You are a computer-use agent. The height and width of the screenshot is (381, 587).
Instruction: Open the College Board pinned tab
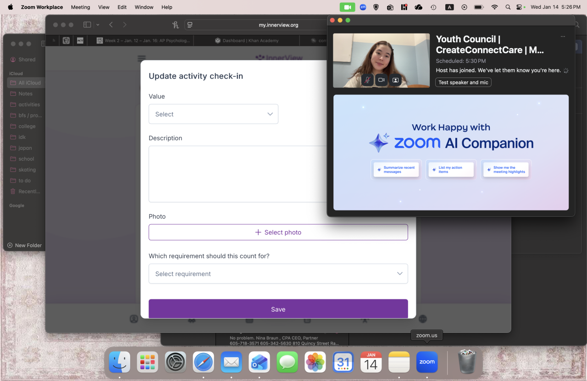point(66,40)
